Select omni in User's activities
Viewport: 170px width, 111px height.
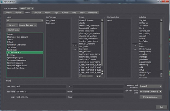pos(119,20)
